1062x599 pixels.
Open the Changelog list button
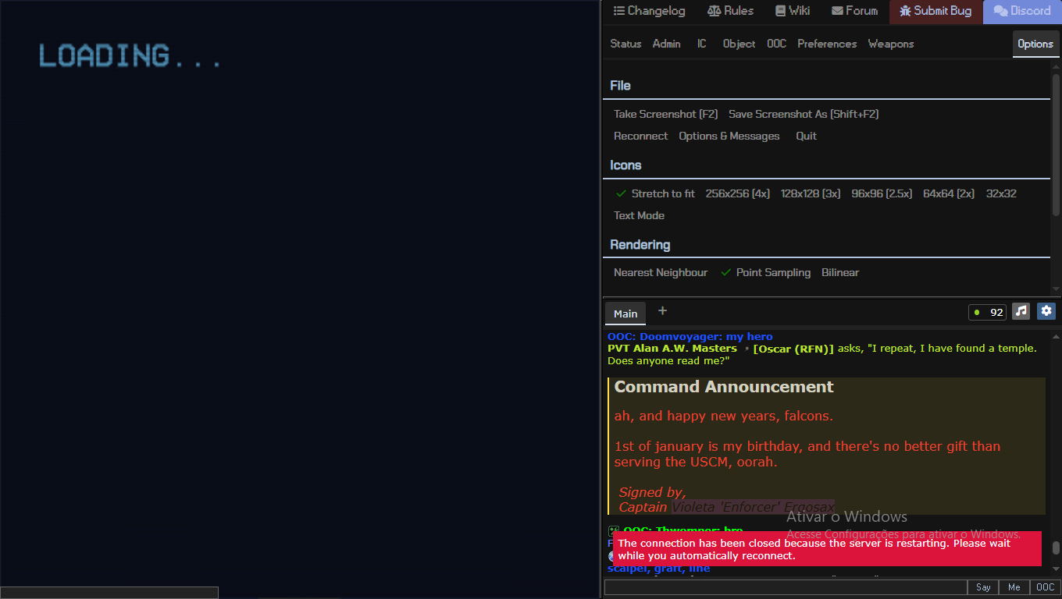tap(649, 11)
